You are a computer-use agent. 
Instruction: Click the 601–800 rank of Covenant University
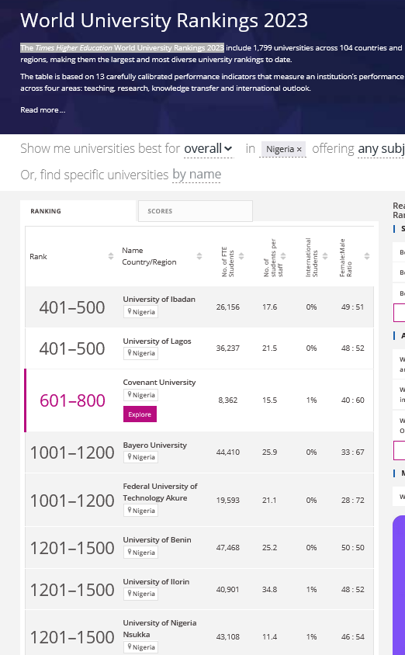click(72, 400)
